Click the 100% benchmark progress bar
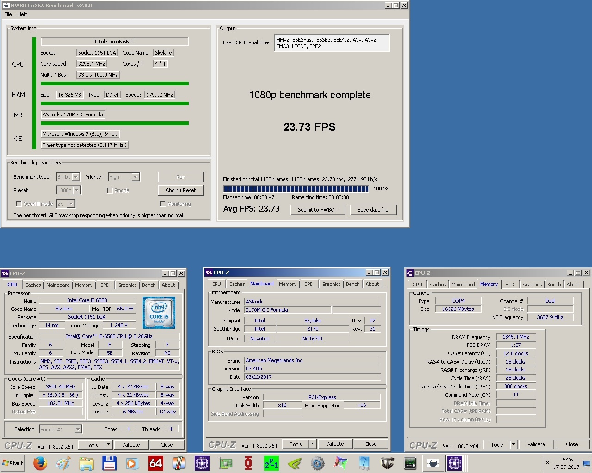This screenshot has width=592, height=473. 296,188
